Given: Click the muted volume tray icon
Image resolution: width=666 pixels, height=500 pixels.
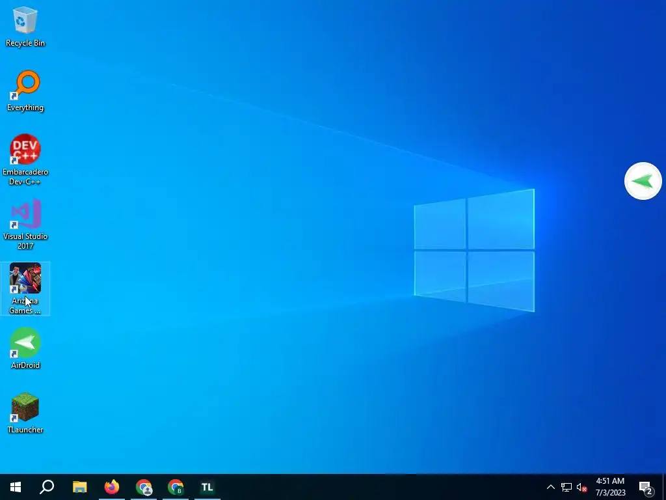Looking at the screenshot, I should point(582,487).
